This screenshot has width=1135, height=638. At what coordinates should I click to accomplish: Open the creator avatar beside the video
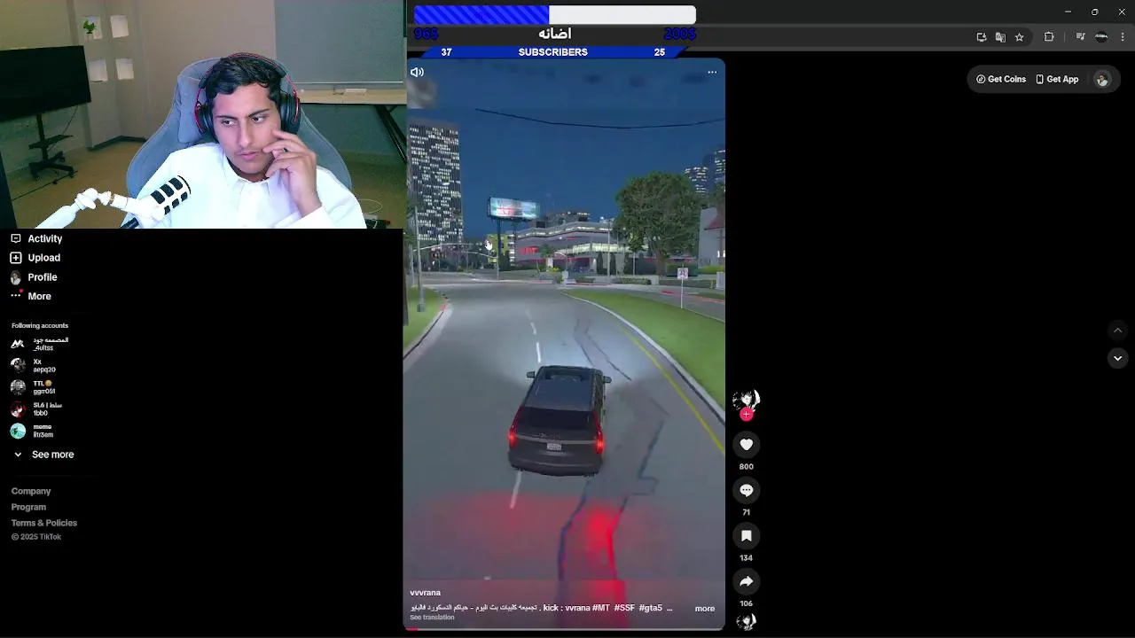746,400
